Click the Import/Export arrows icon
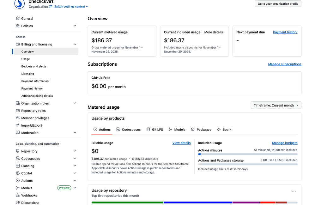The image size is (327, 205). click(x=18, y=125)
